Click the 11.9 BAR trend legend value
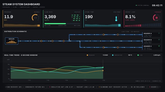Image resolution: width=165 pixels, height=92 pixels. [x=105, y=55]
